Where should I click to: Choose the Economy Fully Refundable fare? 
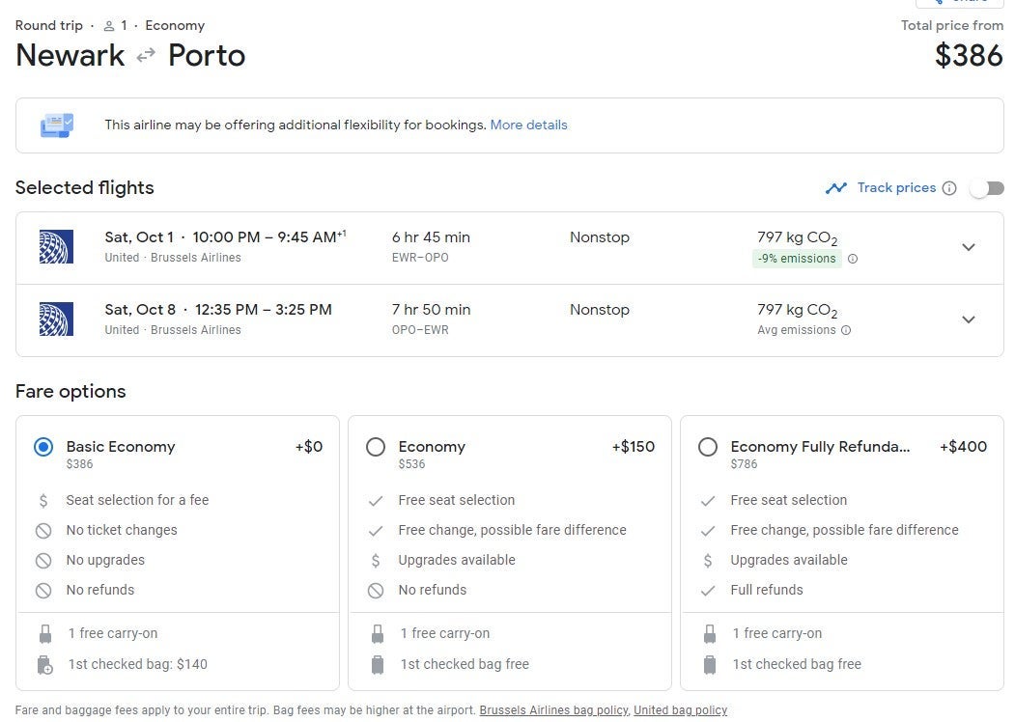coord(708,447)
